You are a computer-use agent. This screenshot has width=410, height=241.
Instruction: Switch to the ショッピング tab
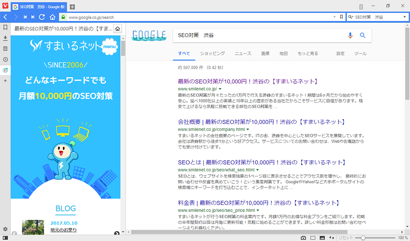tap(212, 54)
